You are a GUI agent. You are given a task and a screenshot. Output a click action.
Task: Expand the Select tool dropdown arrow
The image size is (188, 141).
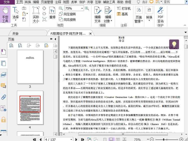point(16,20)
